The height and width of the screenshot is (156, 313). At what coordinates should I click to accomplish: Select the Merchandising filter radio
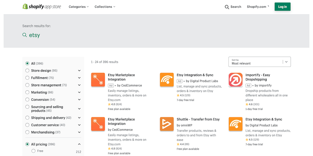tap(27, 132)
